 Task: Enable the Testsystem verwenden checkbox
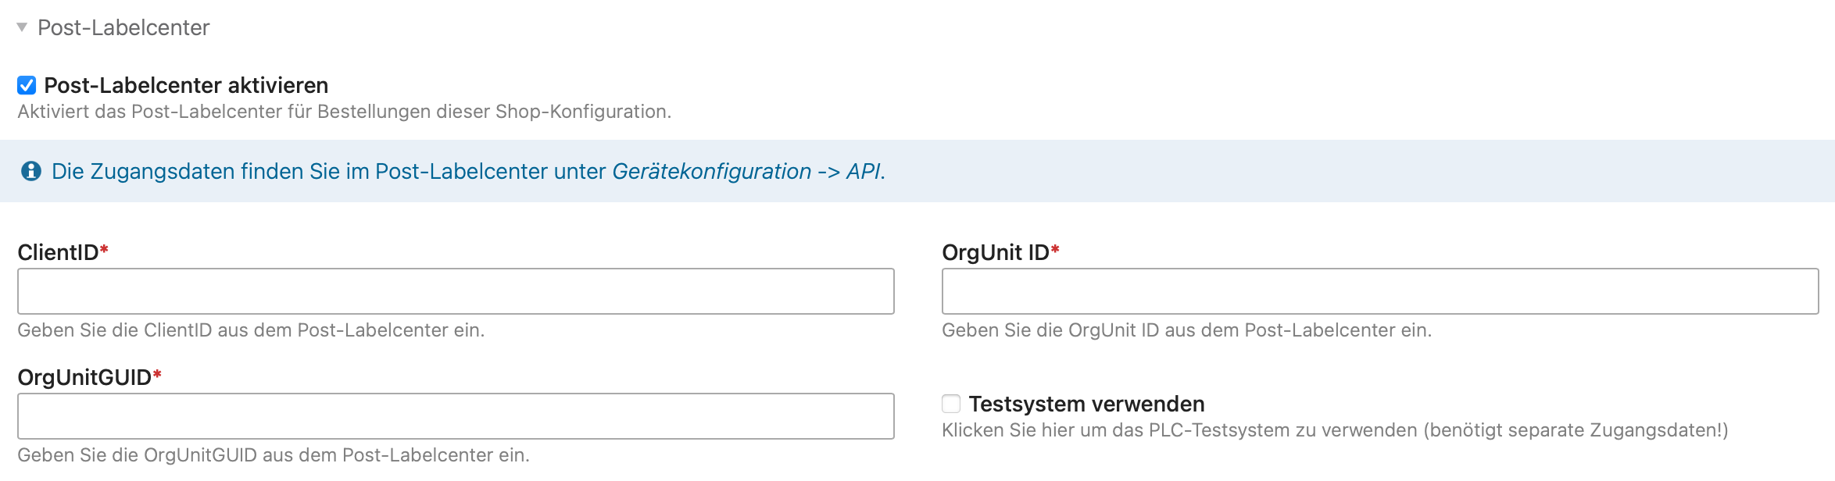951,404
